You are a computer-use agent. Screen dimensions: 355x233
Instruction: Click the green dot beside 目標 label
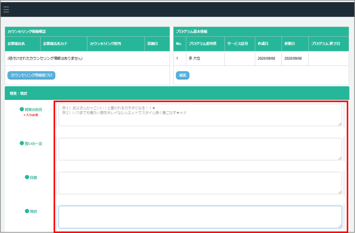[27, 177]
